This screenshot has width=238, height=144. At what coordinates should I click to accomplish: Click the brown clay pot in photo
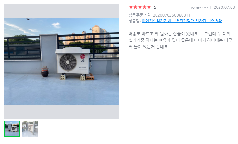tap(45, 72)
